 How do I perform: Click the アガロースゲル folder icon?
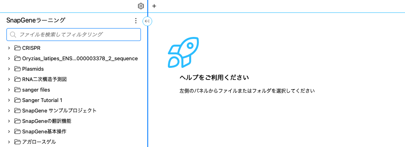coord(18,142)
